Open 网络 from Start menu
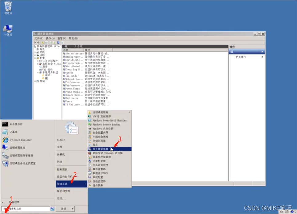Image resolution: width=297 pixels, height=214 pixels. 59,162
